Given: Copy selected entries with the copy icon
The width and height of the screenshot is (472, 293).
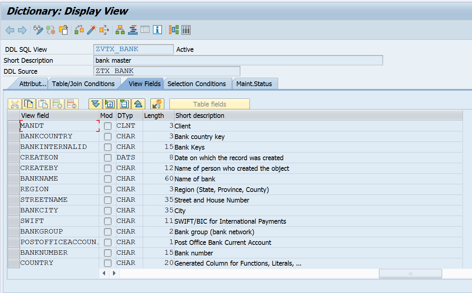Looking at the screenshot, I should [29, 104].
